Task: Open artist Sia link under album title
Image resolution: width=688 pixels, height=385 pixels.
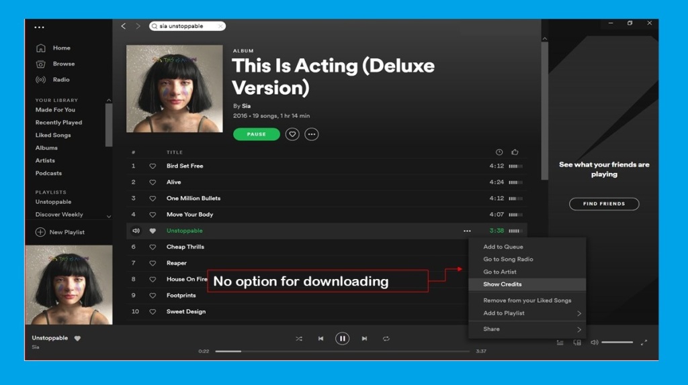Action: pyautogui.click(x=246, y=106)
